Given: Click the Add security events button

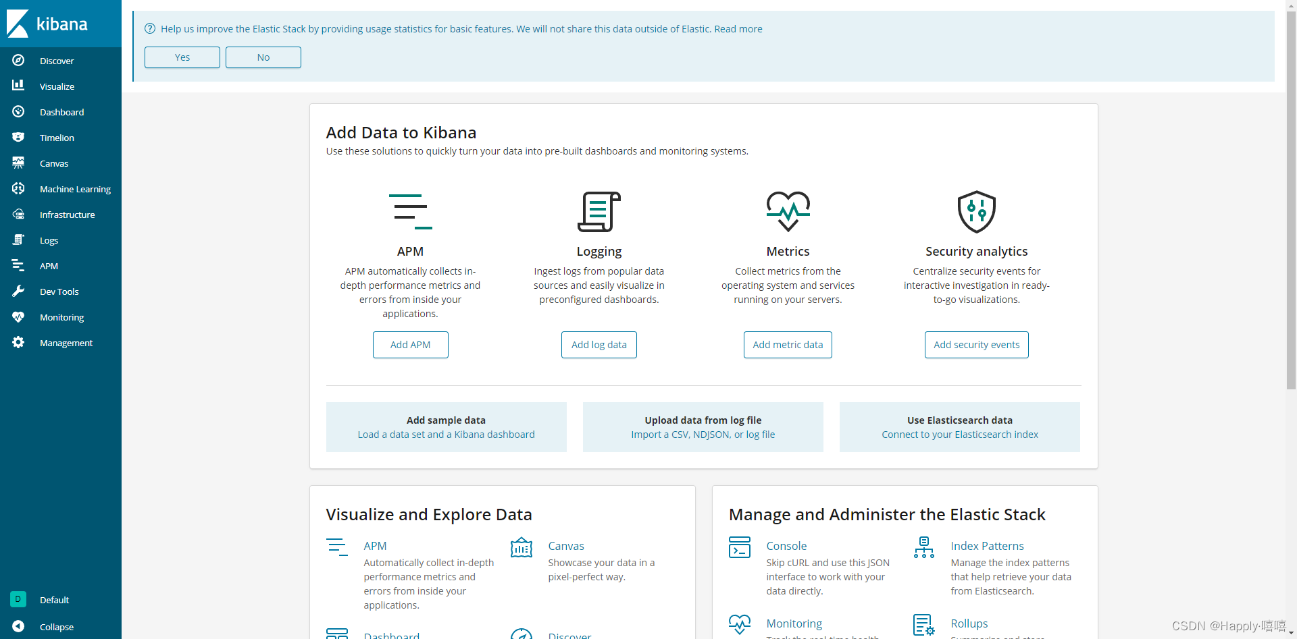Looking at the screenshot, I should click(x=977, y=345).
